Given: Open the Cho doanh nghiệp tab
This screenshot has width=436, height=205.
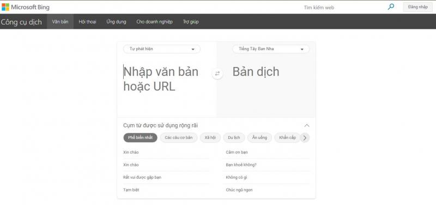Looking at the screenshot, I should (x=155, y=22).
